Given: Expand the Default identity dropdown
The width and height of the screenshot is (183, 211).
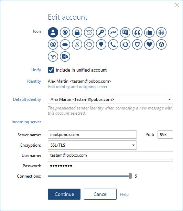Looking at the screenshot, I should pos(170,99).
